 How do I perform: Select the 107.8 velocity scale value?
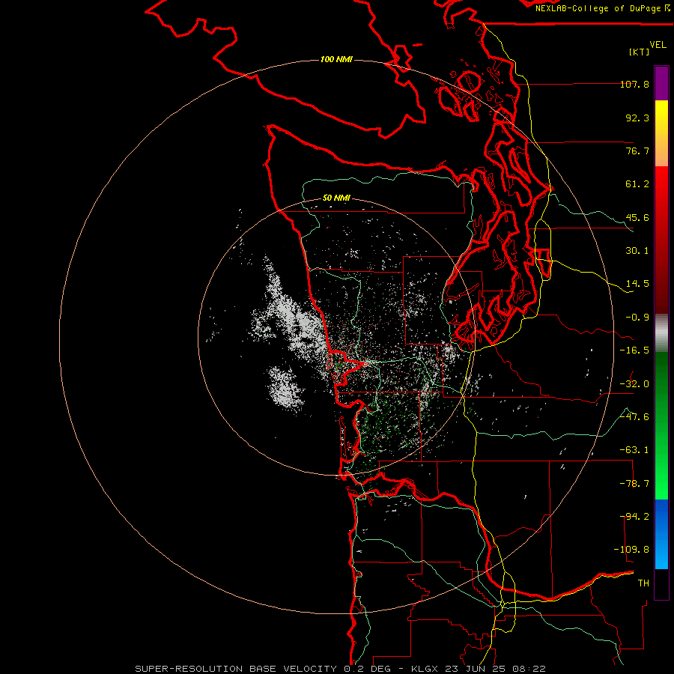pyautogui.click(x=634, y=84)
